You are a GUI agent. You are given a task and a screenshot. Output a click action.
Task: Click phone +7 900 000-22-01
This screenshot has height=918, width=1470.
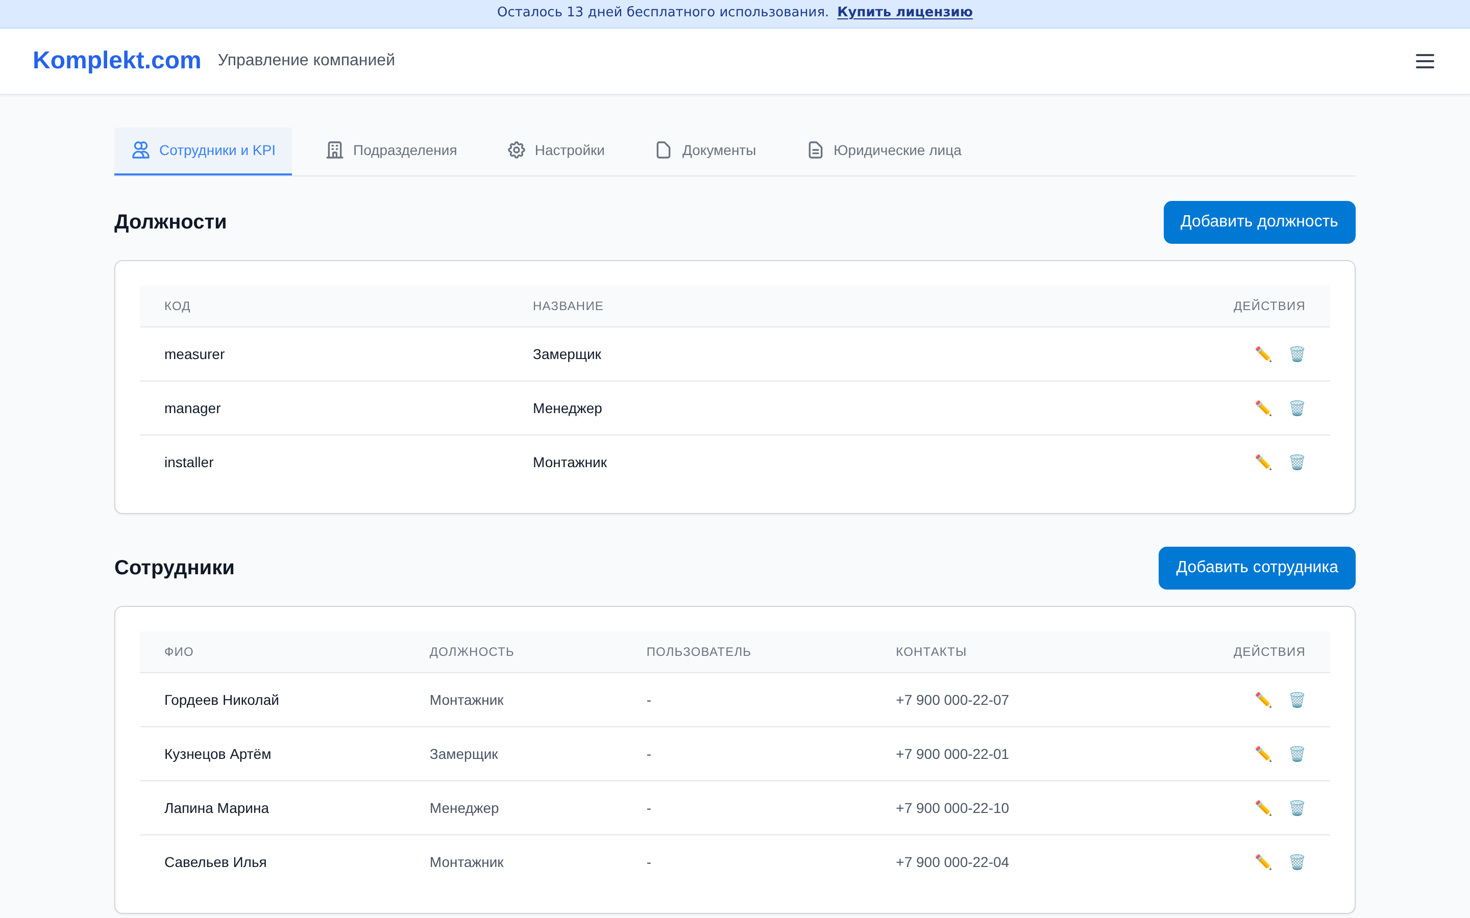pos(952,753)
